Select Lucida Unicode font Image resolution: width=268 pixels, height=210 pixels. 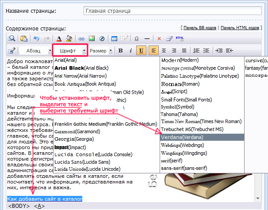[87, 169]
